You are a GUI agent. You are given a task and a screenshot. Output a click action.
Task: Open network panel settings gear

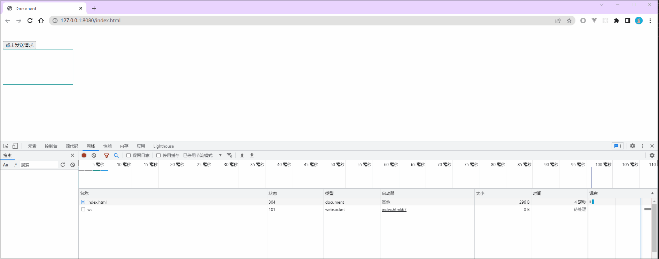pos(652,155)
